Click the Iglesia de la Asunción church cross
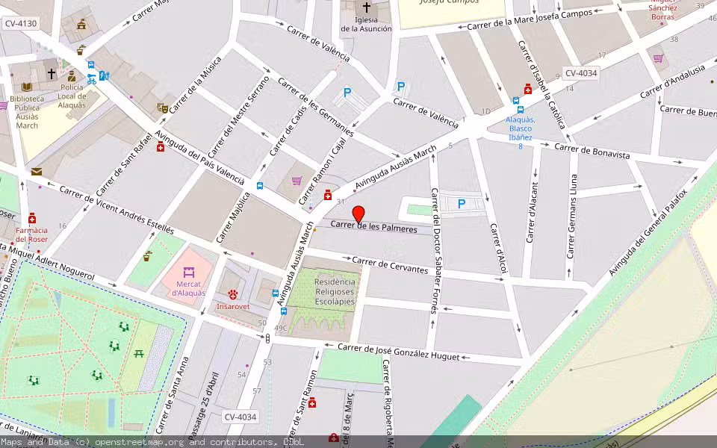Image resolution: width=717 pixels, height=448 pixels. 367,8
